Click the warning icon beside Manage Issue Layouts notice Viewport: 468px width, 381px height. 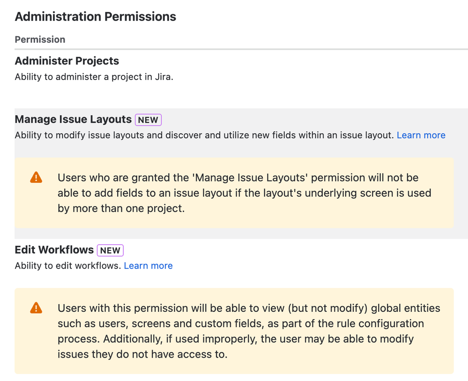coord(36,177)
